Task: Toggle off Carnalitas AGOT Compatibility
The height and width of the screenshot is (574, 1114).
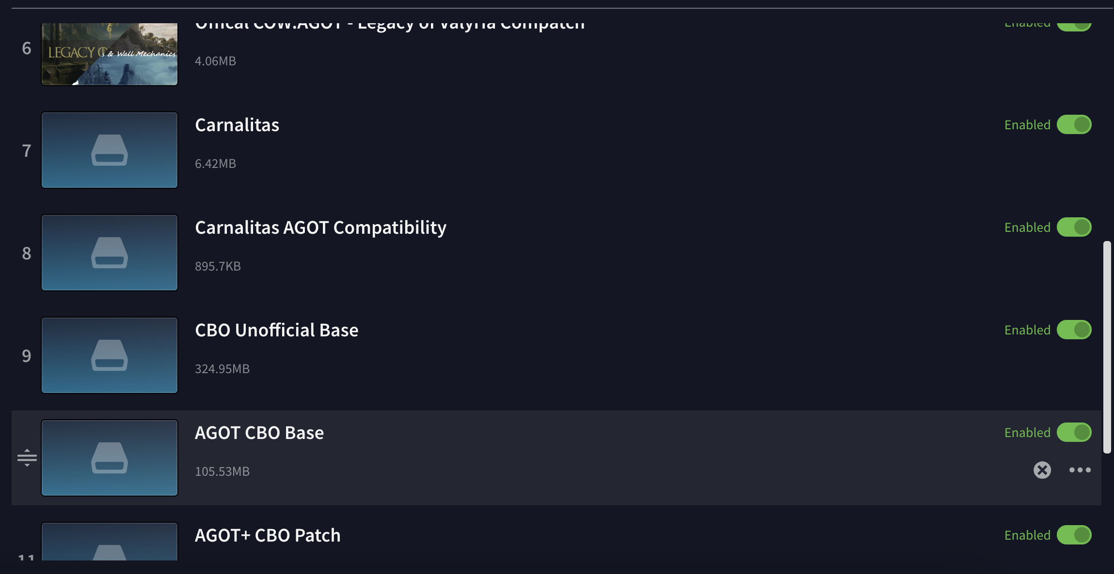Action: 1074,227
